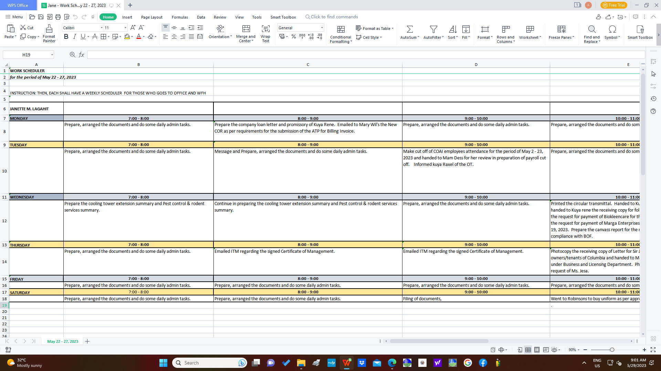
Task: Switch to the Page Layout tab
Action: tap(151, 17)
